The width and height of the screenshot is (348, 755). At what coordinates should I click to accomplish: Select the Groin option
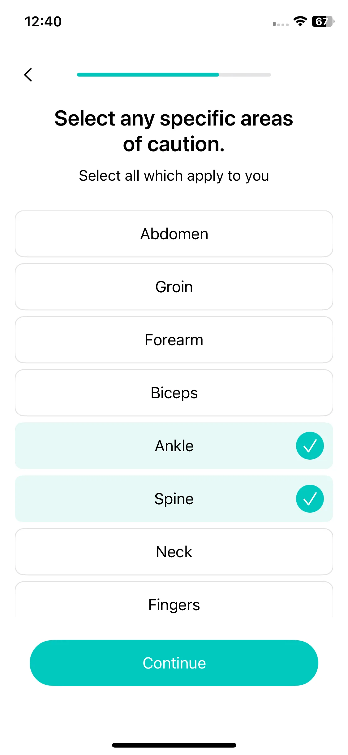coord(174,287)
